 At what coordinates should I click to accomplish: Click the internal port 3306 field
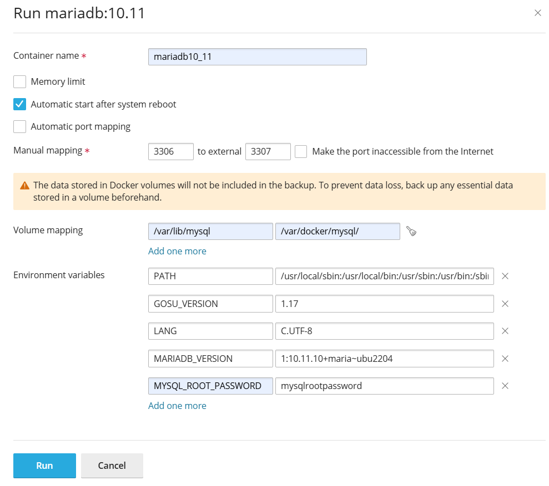pyautogui.click(x=170, y=151)
